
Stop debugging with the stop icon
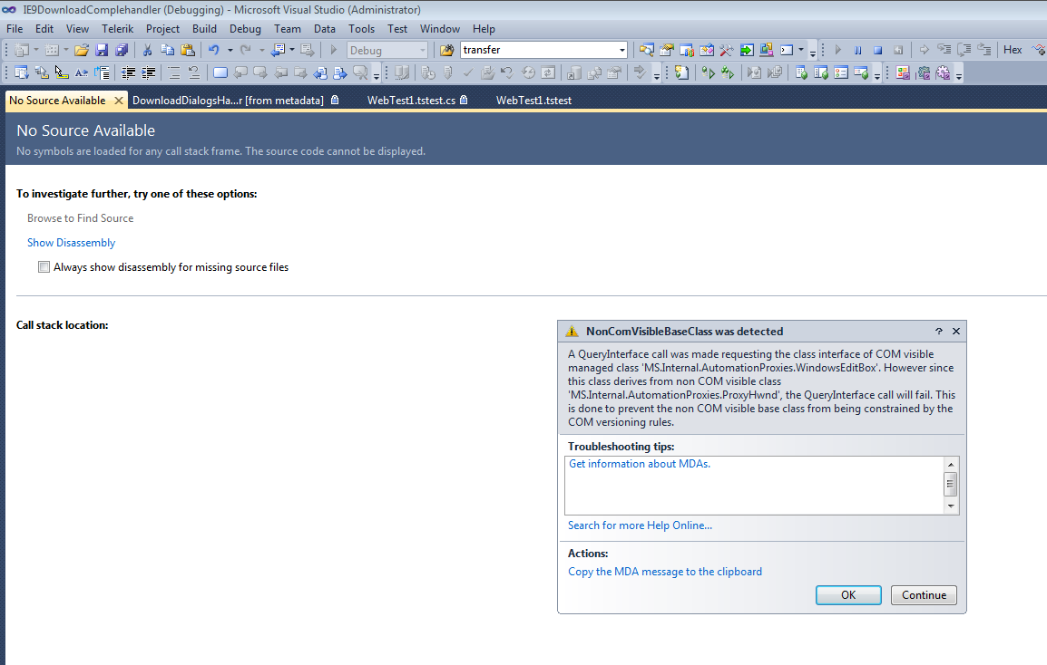(878, 50)
